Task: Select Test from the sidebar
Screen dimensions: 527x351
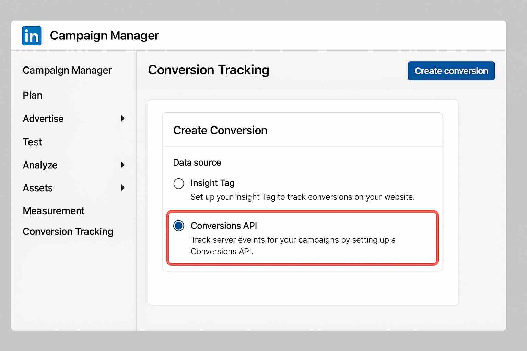Action: point(32,142)
